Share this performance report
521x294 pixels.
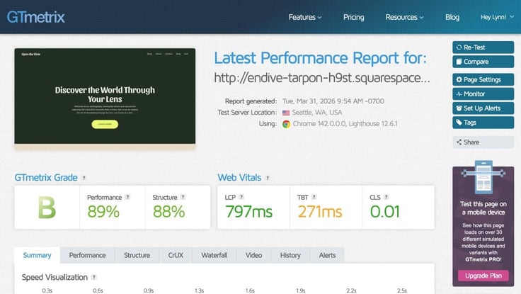click(x=483, y=142)
